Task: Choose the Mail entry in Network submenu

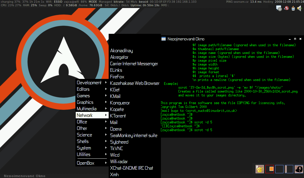Action: (135, 122)
